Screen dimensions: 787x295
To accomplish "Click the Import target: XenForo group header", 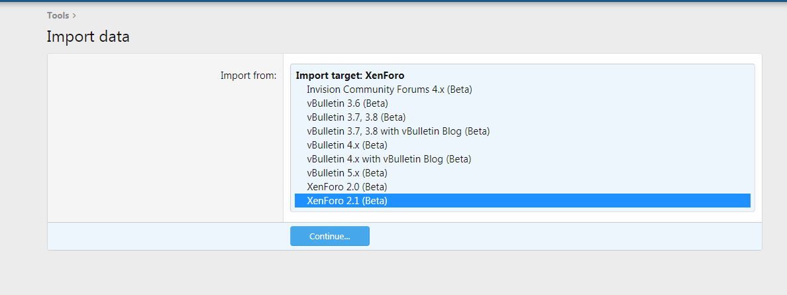I will [x=350, y=76].
